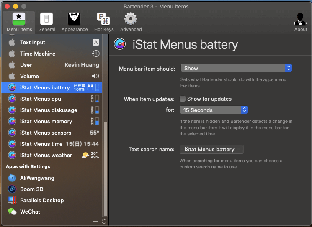The width and height of the screenshot is (312, 227).
Task: Click the Volume speaker preview icon
Action: tap(95, 76)
